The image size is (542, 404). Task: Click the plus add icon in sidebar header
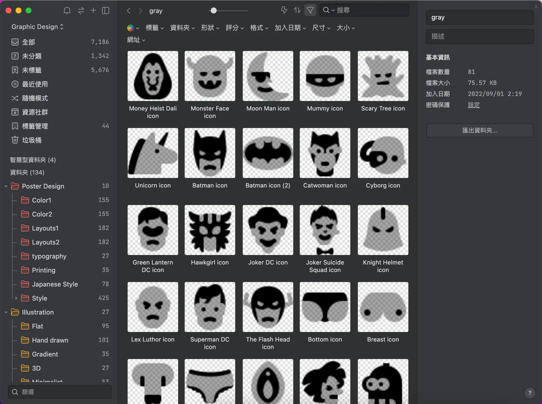pos(93,10)
